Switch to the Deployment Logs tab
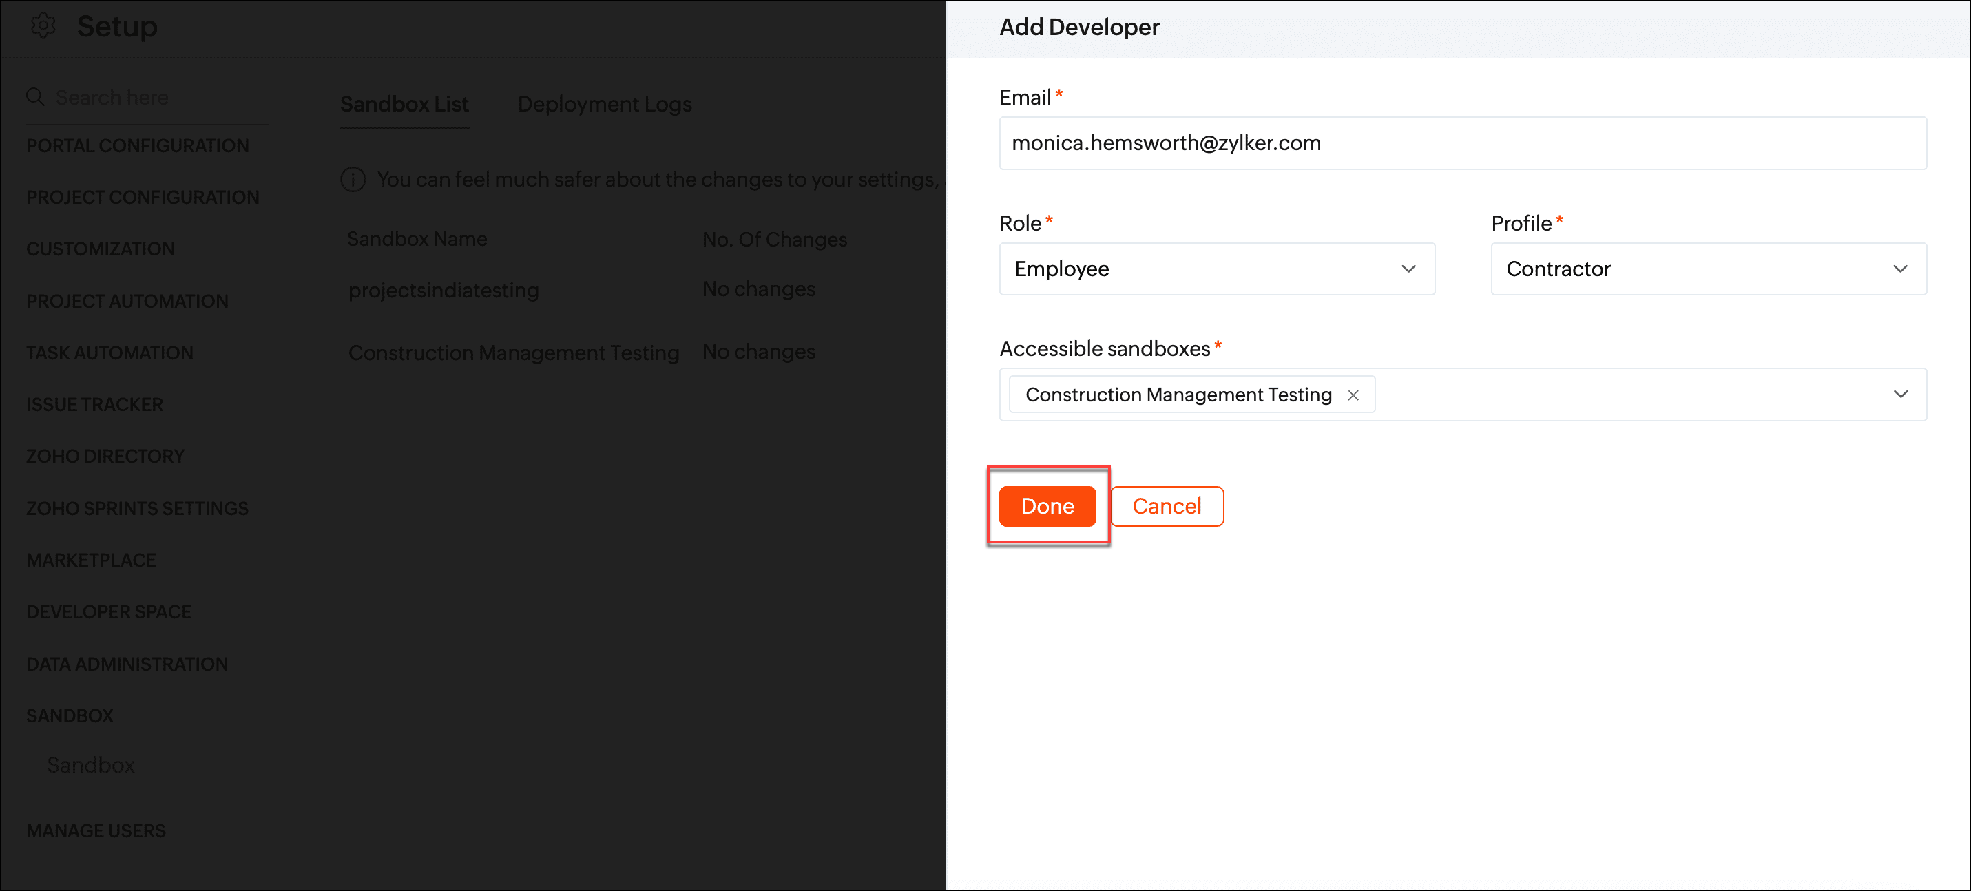The image size is (1971, 891). (x=605, y=104)
